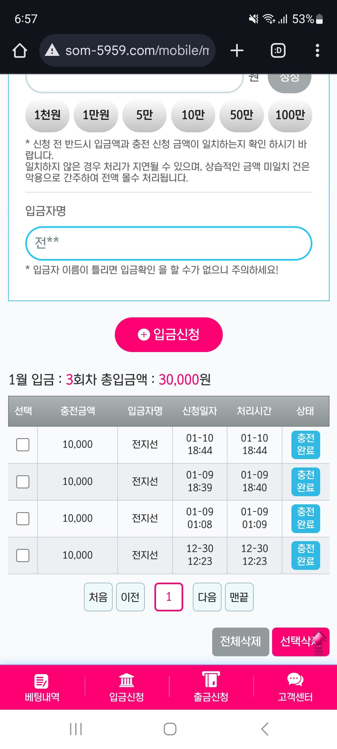The height and width of the screenshot is (749, 337).
Task: Tap the site security warning icon
Action: click(x=52, y=51)
